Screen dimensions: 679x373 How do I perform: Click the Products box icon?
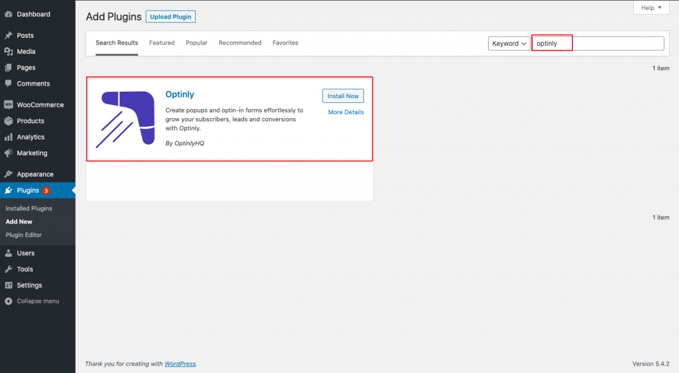[8, 121]
